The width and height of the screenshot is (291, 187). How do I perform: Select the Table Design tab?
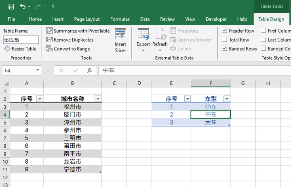coord(271,19)
